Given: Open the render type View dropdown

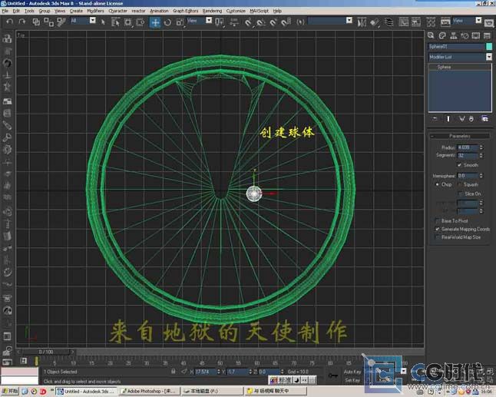Looking at the screenshot, I should click(x=478, y=20).
